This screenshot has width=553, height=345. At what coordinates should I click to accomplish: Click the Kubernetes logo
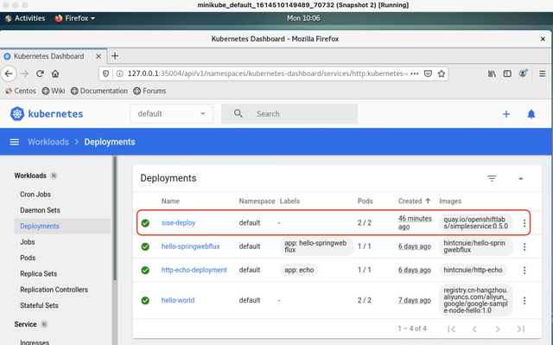[47, 113]
